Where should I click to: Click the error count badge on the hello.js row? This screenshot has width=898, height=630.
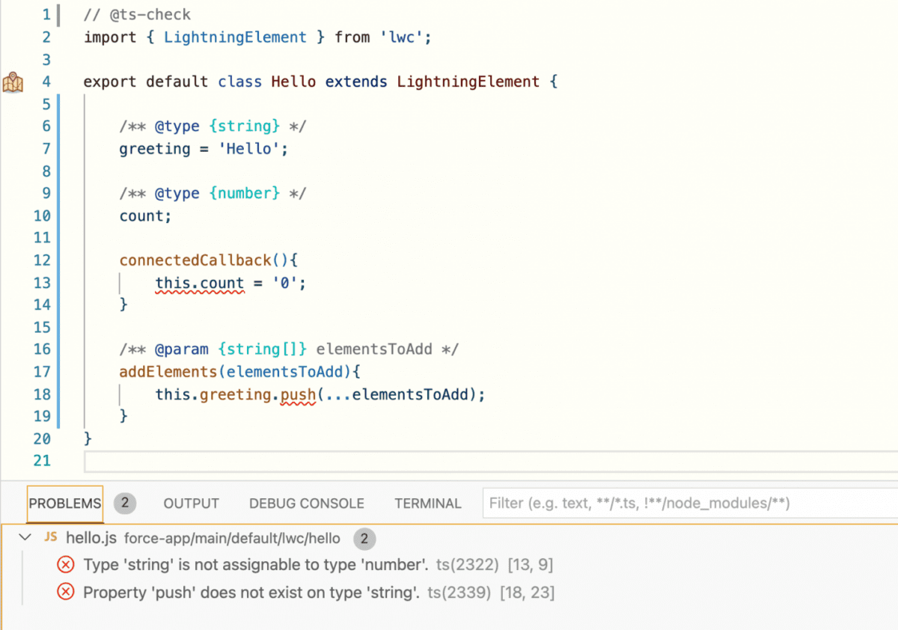[364, 538]
